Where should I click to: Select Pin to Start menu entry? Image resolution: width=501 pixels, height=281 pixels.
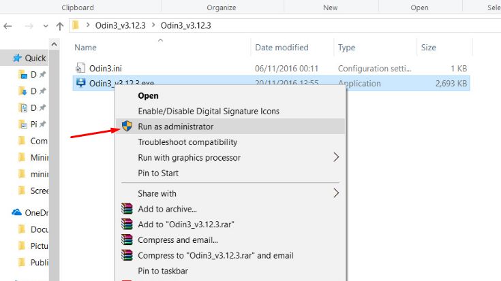coord(158,173)
